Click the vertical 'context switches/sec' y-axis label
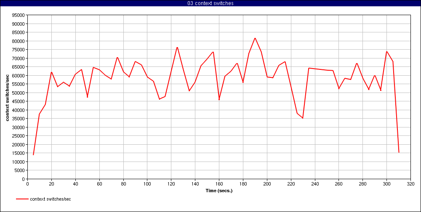421x212 pixels. coord(8,97)
